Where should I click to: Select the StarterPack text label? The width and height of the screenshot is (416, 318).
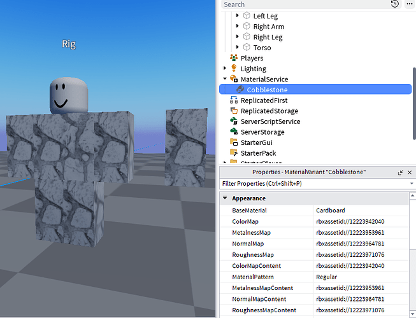(258, 153)
